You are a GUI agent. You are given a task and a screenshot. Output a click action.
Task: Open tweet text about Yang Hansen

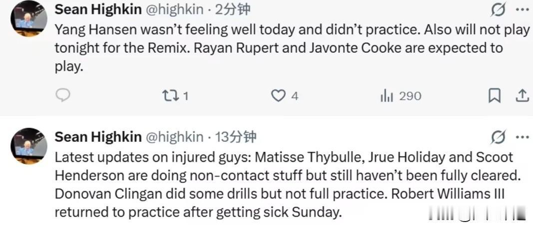tap(280, 48)
